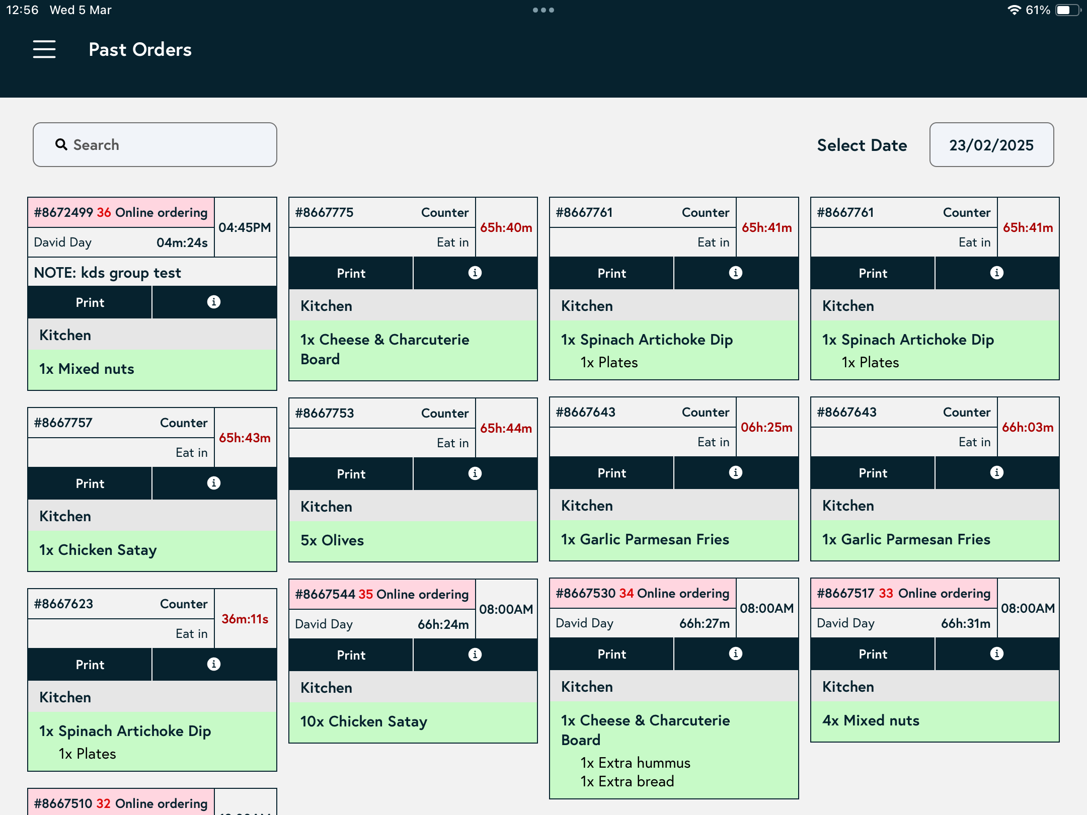Image resolution: width=1087 pixels, height=815 pixels.
Task: Open order #8667510 Online ordering header
Action: 121,803
